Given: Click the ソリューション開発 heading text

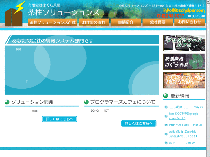Looking at the screenshot, I should (x=32, y=102).
